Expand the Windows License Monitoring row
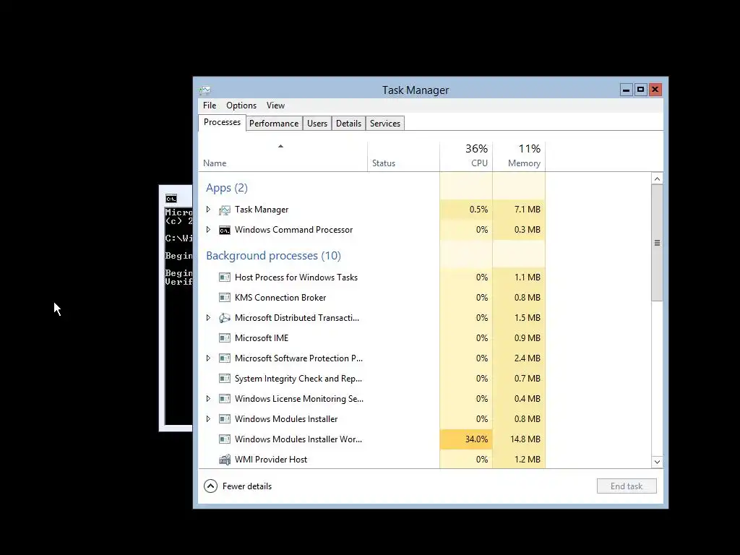The image size is (740, 555). click(208, 399)
